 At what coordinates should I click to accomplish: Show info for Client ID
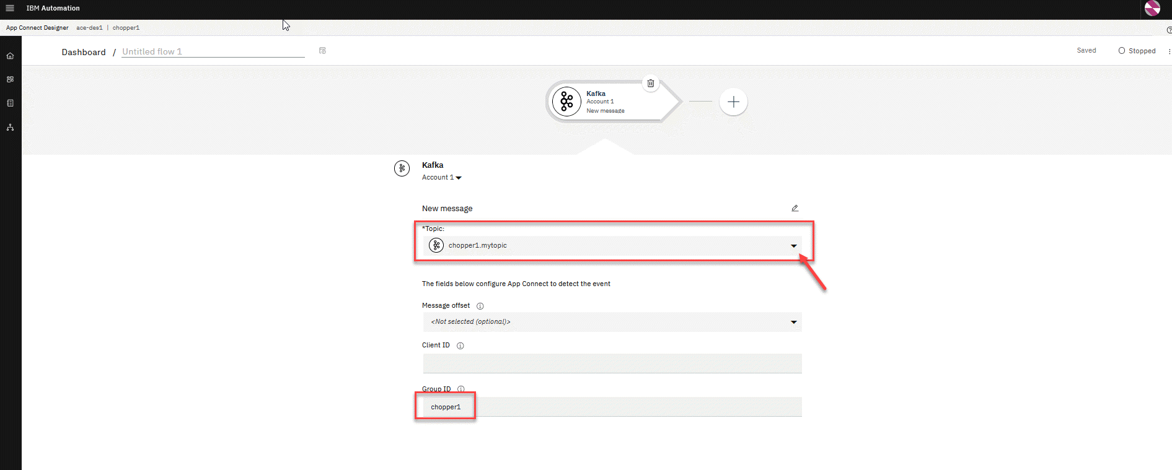(460, 346)
